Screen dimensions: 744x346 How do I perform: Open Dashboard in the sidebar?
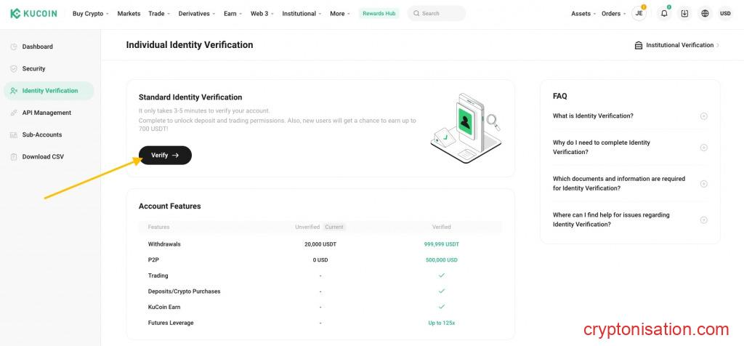pos(37,47)
